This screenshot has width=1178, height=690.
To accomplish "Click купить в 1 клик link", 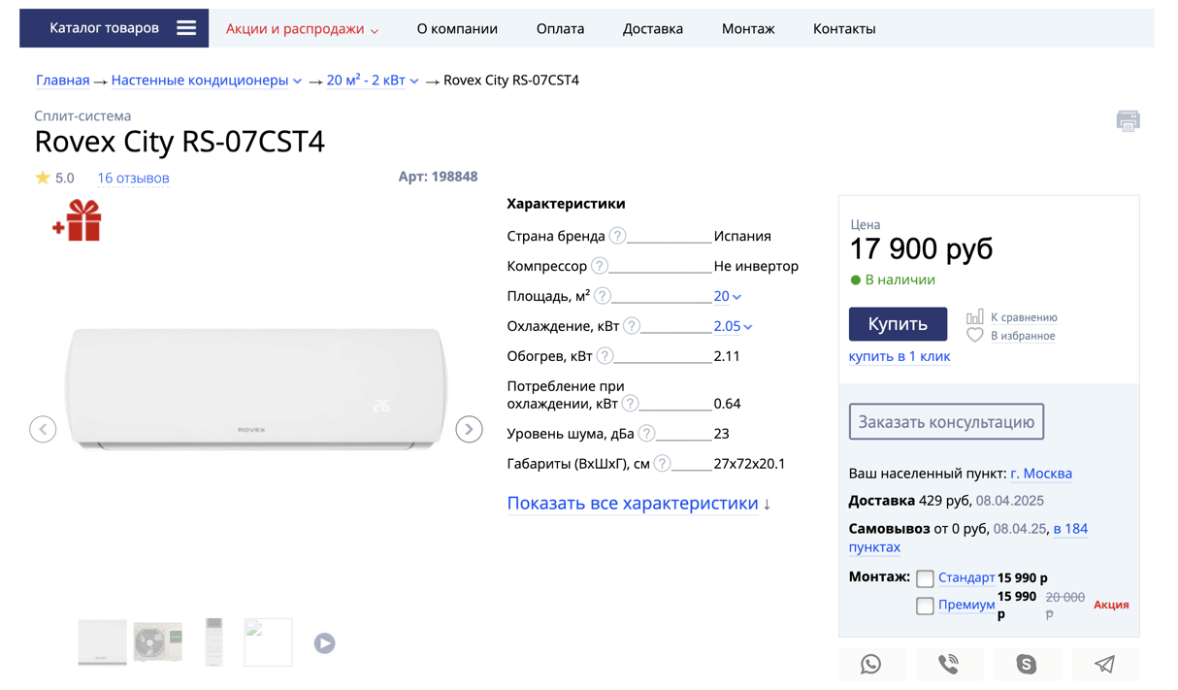I will [900, 356].
